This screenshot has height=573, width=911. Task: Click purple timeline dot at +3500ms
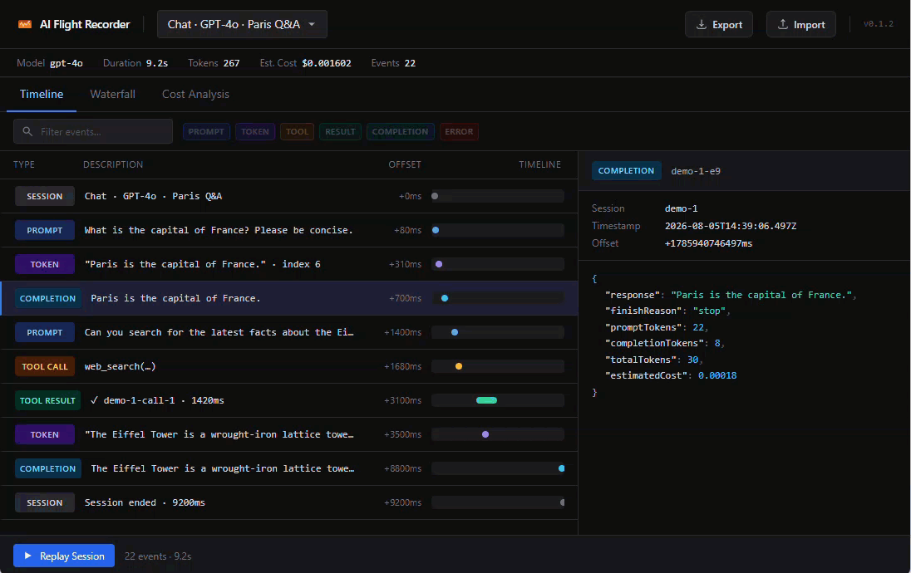[485, 434]
